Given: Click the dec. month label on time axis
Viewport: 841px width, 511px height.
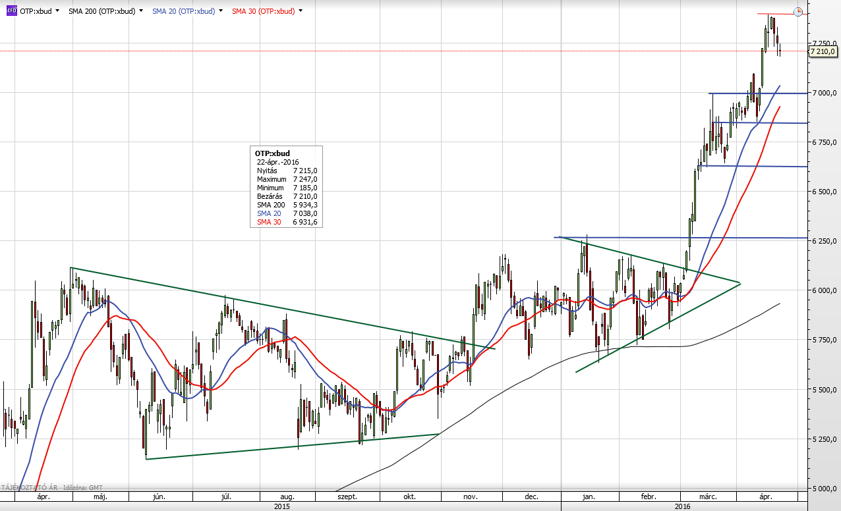Looking at the screenshot, I should [x=531, y=497].
